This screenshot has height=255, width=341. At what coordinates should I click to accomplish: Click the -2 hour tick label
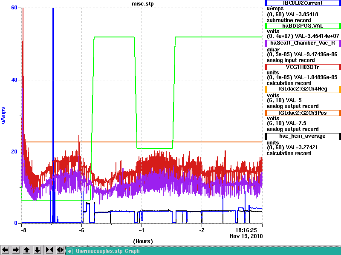pos(202,230)
